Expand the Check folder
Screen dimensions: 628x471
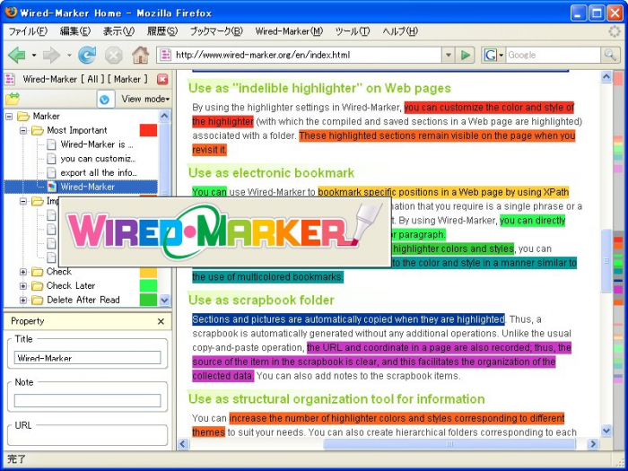(x=23, y=272)
